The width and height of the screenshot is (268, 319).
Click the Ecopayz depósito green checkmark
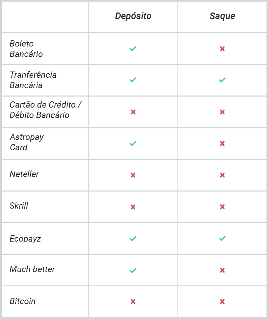click(x=133, y=238)
